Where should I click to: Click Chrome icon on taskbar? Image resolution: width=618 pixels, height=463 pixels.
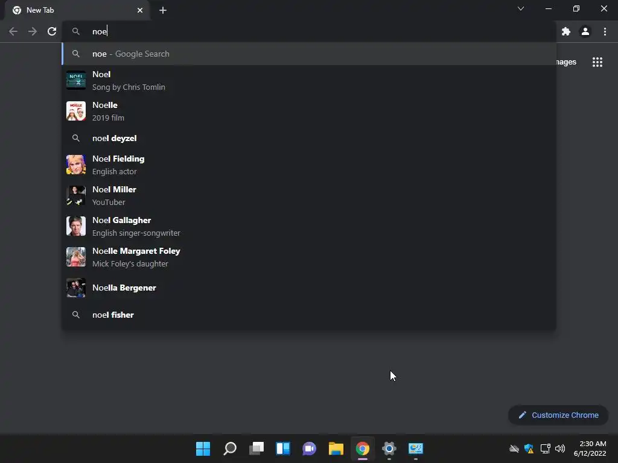363,449
